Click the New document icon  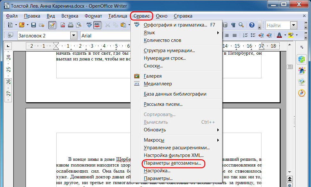pos(10,25)
